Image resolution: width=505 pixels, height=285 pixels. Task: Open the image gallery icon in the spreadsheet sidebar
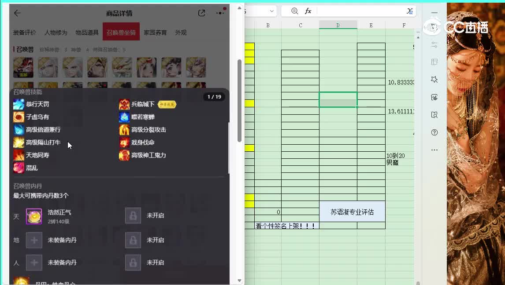[434, 97]
